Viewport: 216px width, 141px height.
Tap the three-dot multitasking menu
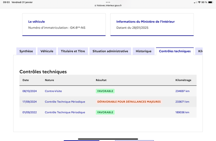click(x=108, y=2)
